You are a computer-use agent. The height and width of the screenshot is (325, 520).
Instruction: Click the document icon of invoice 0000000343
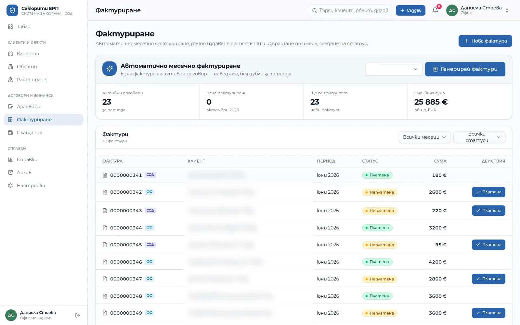[105, 211]
